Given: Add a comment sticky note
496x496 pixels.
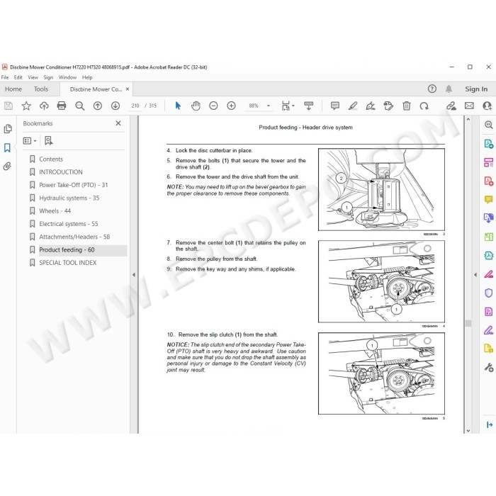Looking at the screenshot, I should [x=334, y=106].
